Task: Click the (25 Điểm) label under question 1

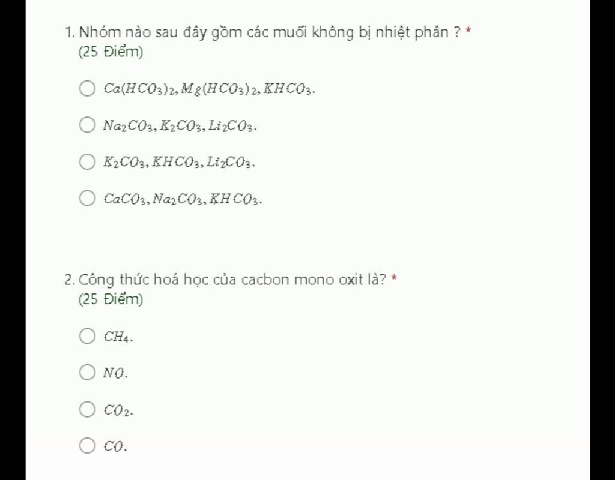Action: [111, 52]
